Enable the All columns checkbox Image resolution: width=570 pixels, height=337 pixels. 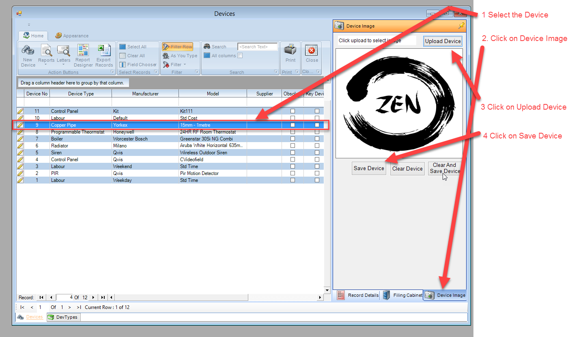pyautogui.click(x=240, y=56)
